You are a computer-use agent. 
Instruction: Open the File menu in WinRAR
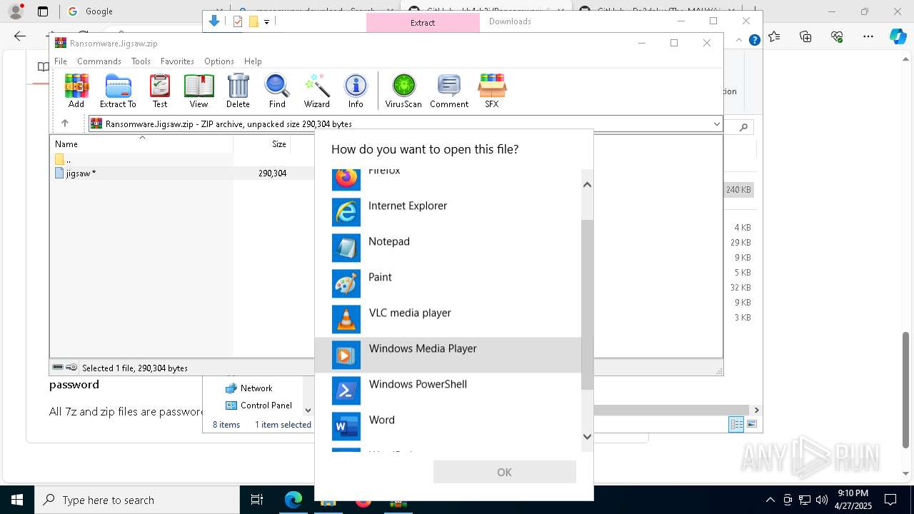[x=61, y=61]
